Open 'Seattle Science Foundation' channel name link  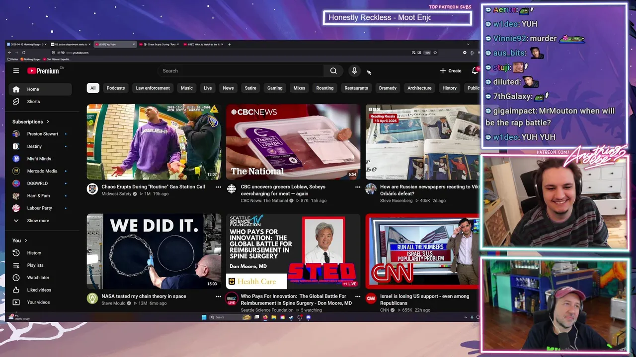(x=267, y=310)
